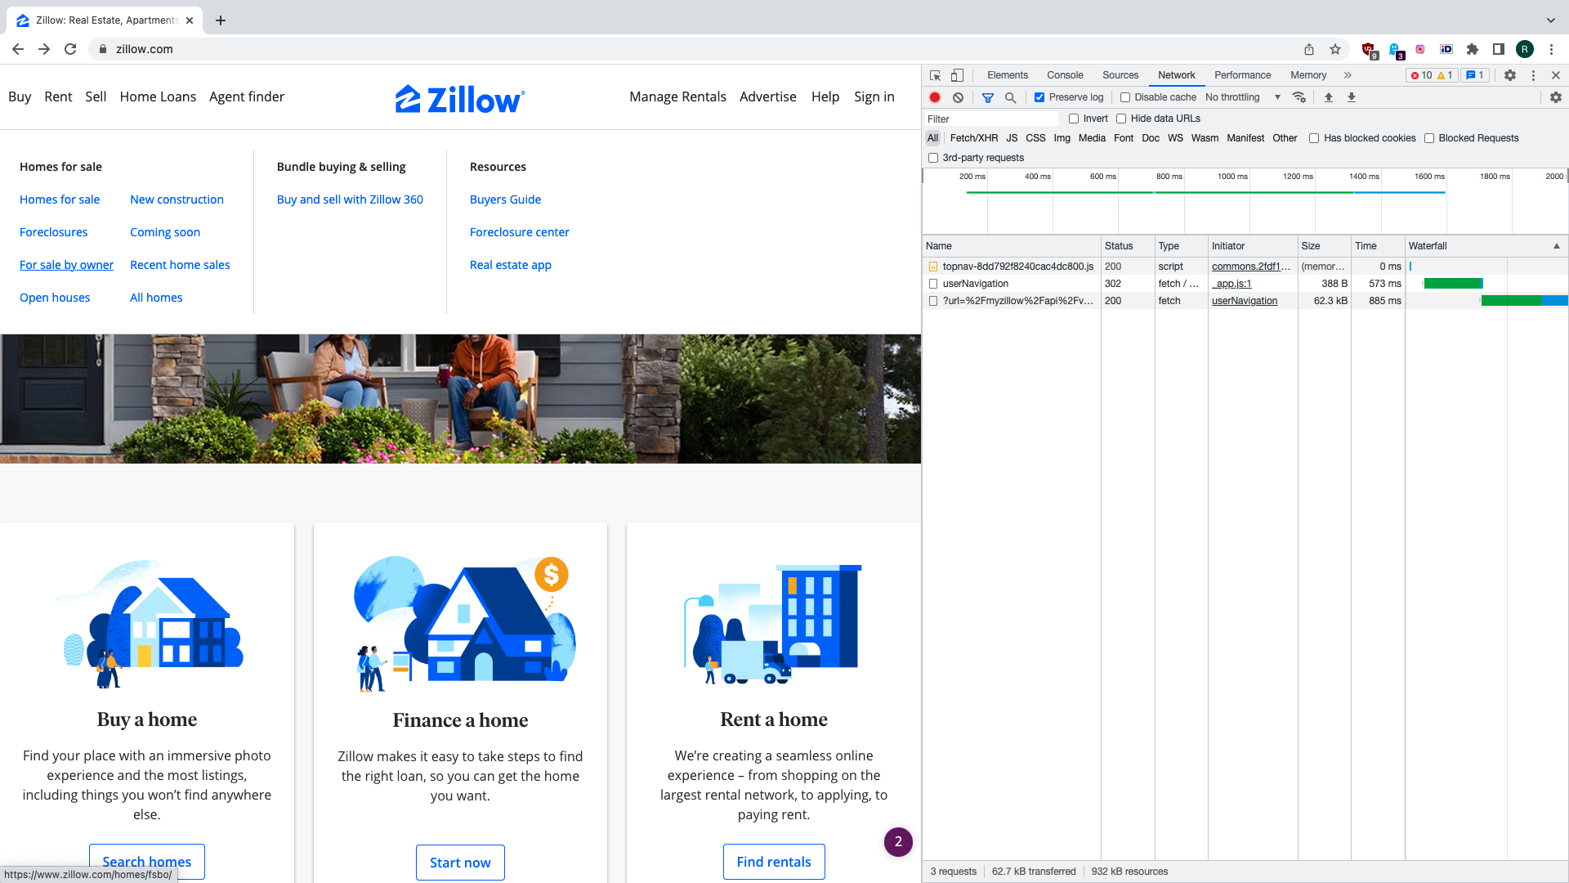The height and width of the screenshot is (883, 1569).
Task: Click the red error count badge
Action: point(1420,75)
